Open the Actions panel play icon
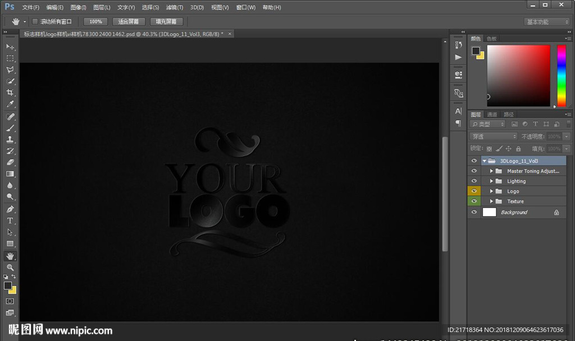Viewport: 575px width, 341px height. 458,57
